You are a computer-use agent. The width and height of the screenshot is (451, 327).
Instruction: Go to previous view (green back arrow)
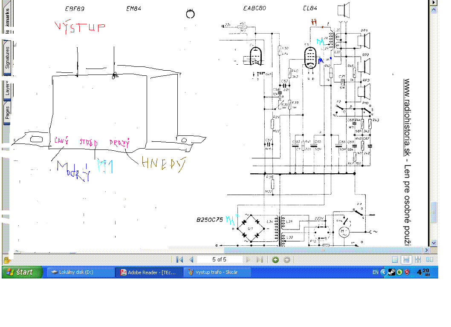(x=275, y=259)
